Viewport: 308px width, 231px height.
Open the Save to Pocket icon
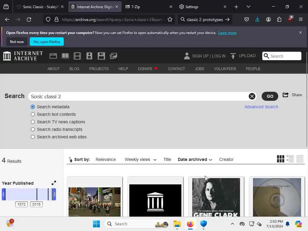tap(247, 19)
